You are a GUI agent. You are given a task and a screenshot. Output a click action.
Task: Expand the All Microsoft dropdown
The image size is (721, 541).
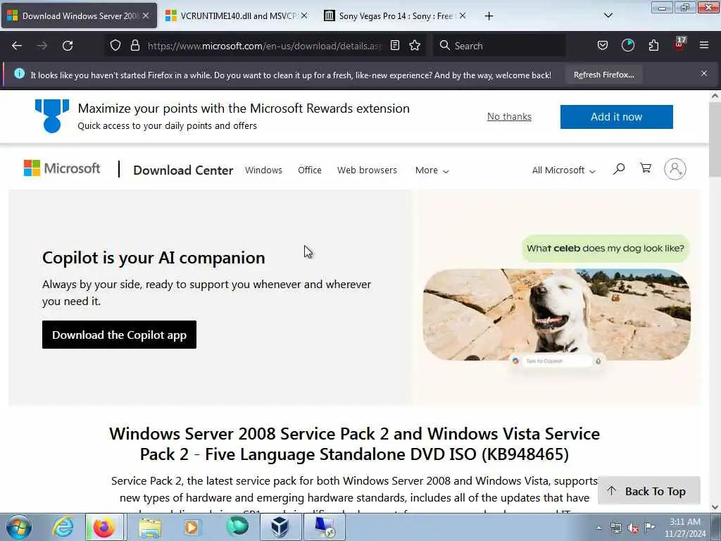(564, 170)
